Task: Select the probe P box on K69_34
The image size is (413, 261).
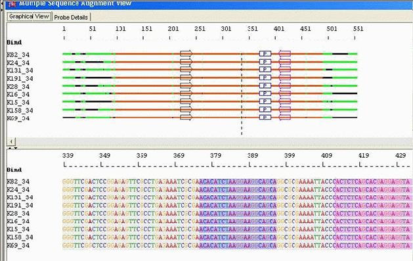Action: click(x=265, y=117)
